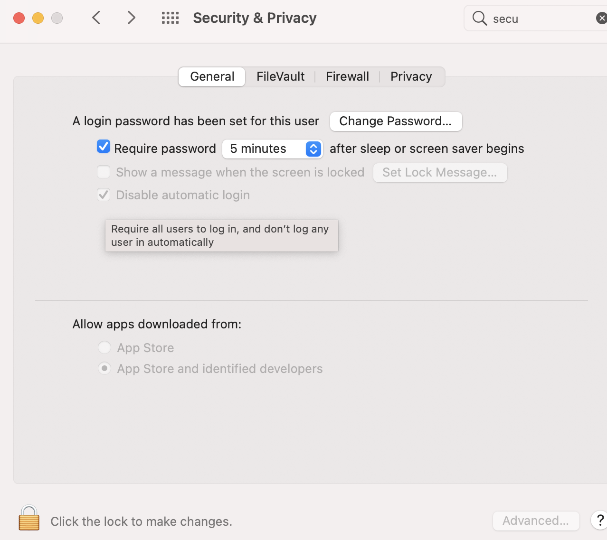
Task: Switch to the Firewall tab
Action: point(347,76)
